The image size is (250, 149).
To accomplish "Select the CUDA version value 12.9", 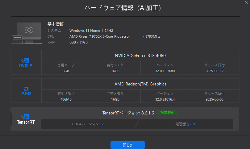I will click(x=103, y=124).
